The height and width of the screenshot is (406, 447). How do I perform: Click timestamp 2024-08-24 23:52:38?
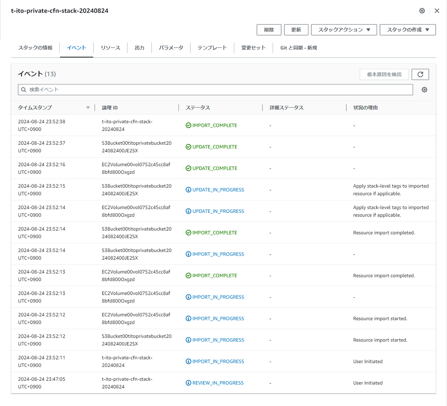[41, 125]
